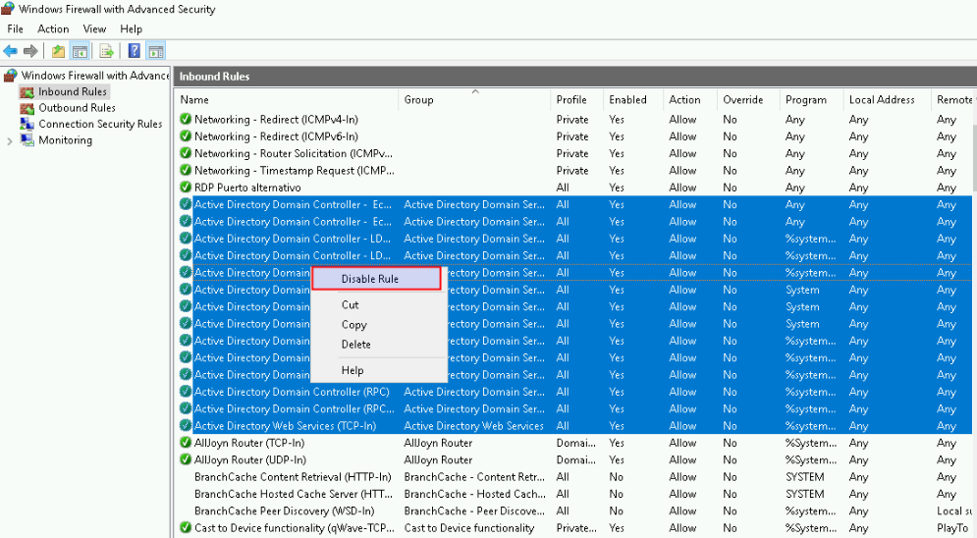Click the Export List toolbar icon

tap(107, 51)
